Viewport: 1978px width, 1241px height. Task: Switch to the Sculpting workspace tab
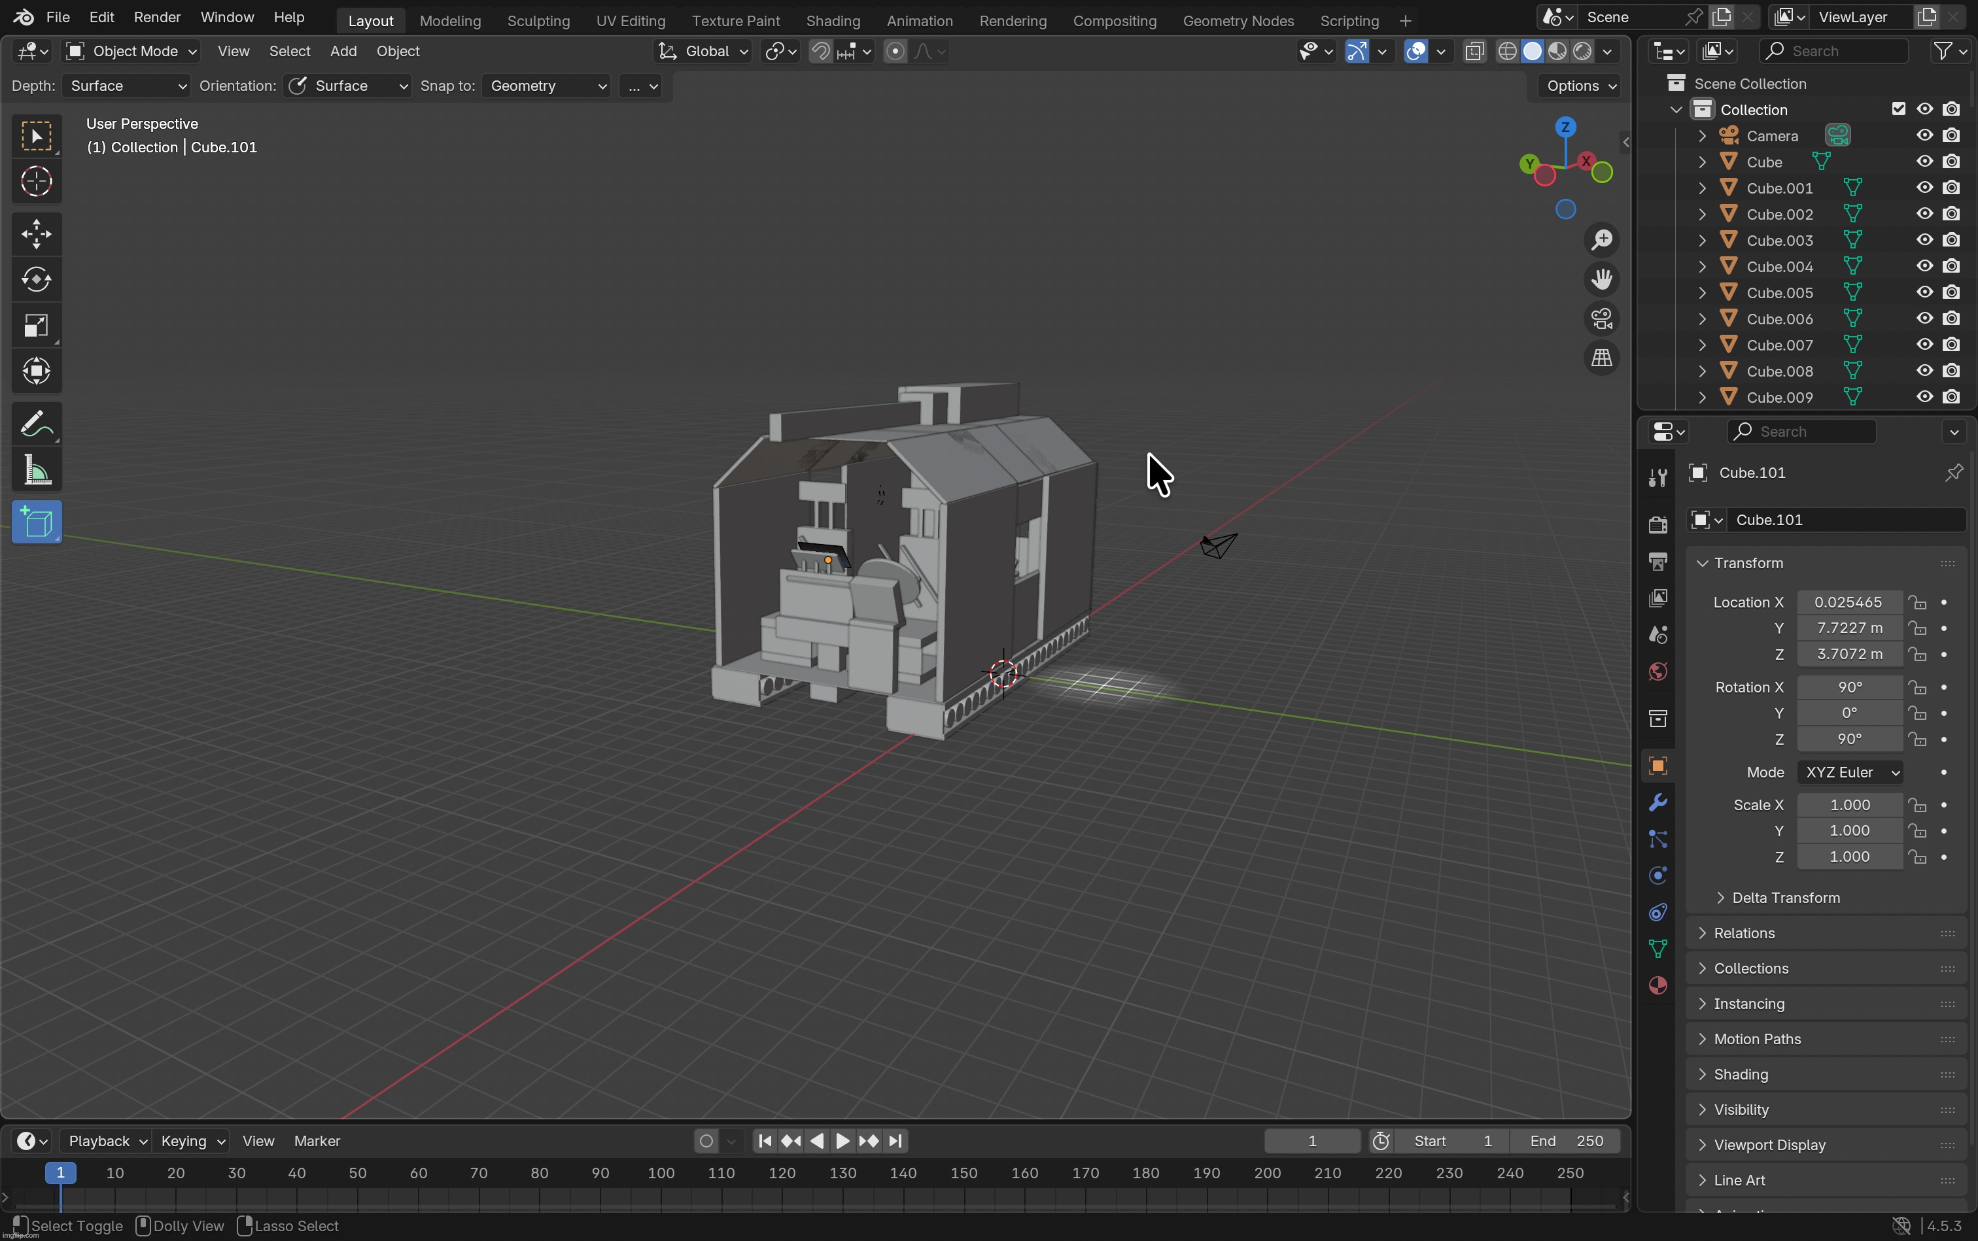click(538, 20)
